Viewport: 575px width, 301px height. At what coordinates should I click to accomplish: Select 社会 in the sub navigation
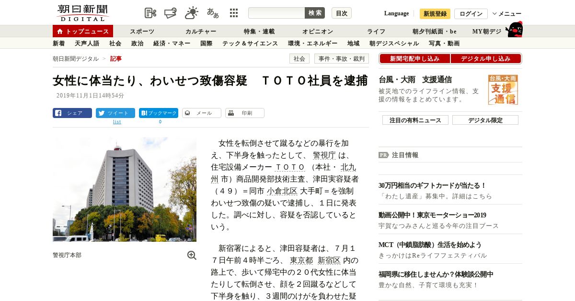(x=115, y=43)
